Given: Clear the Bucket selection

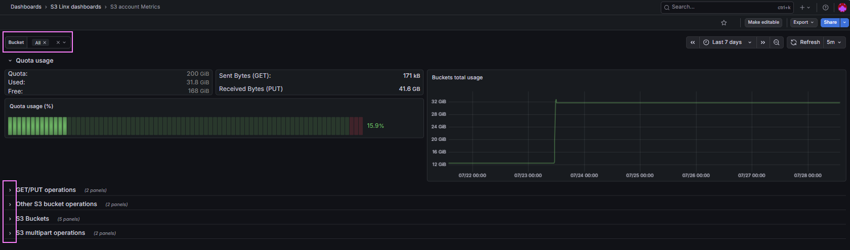Looking at the screenshot, I should pyautogui.click(x=58, y=42).
